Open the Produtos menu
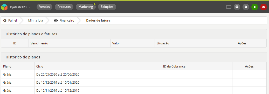This screenshot has width=269, height=94. [64, 7]
